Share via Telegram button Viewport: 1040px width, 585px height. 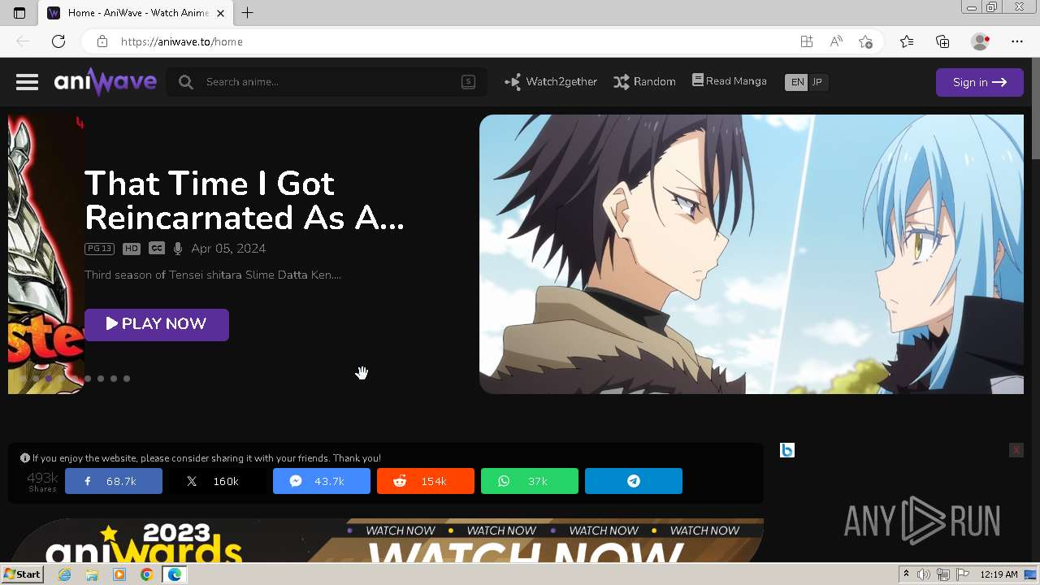634,481
